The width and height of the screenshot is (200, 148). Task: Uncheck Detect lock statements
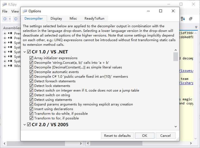(x=31, y=86)
